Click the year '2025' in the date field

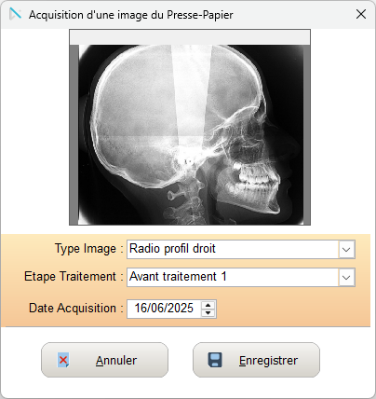pos(181,308)
